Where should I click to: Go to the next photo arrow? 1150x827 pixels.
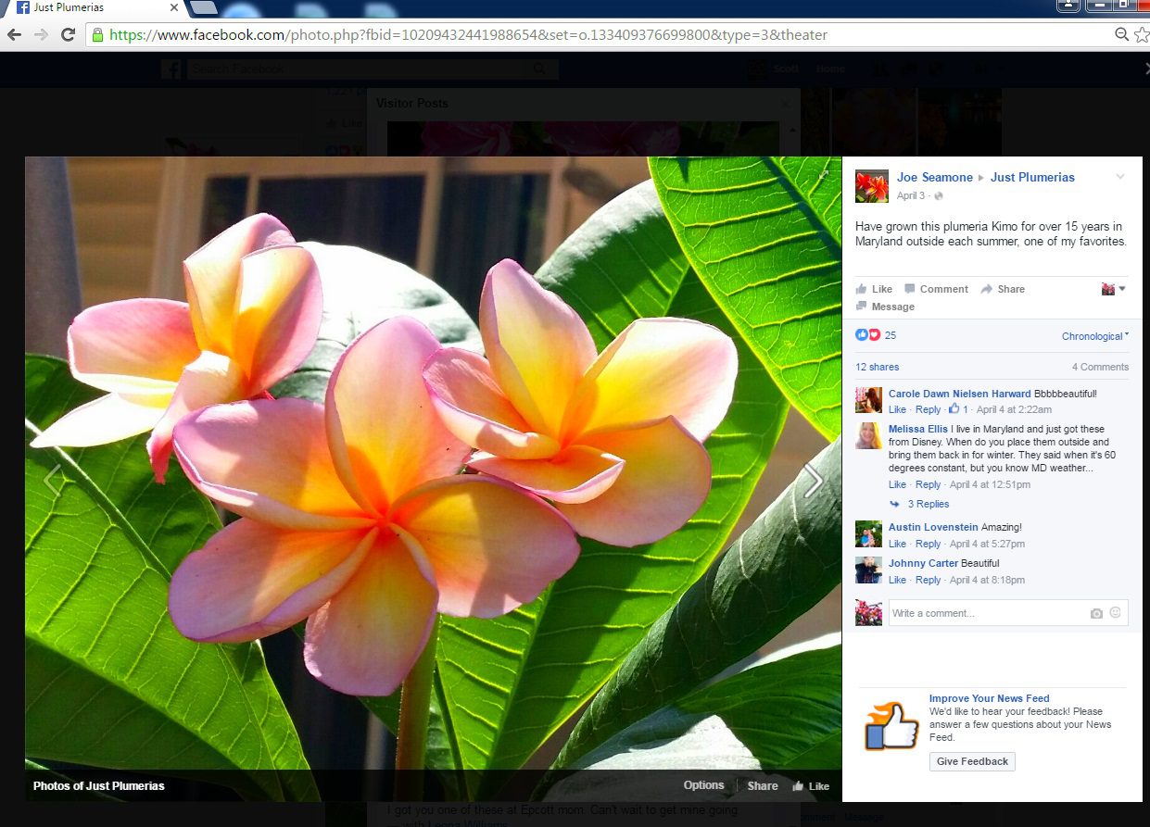click(813, 480)
